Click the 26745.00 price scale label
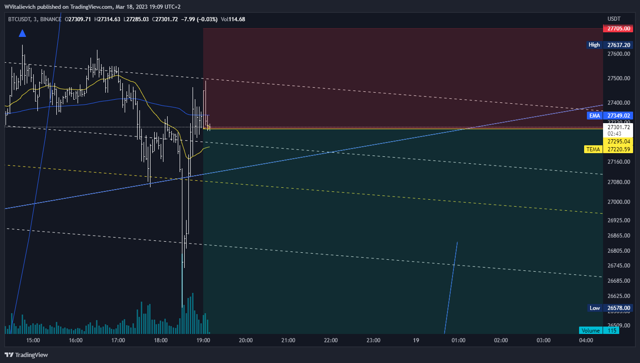Screen dimensions: 640x363 (619, 266)
